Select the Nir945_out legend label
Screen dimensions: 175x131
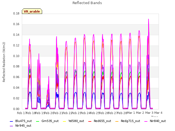23,126
